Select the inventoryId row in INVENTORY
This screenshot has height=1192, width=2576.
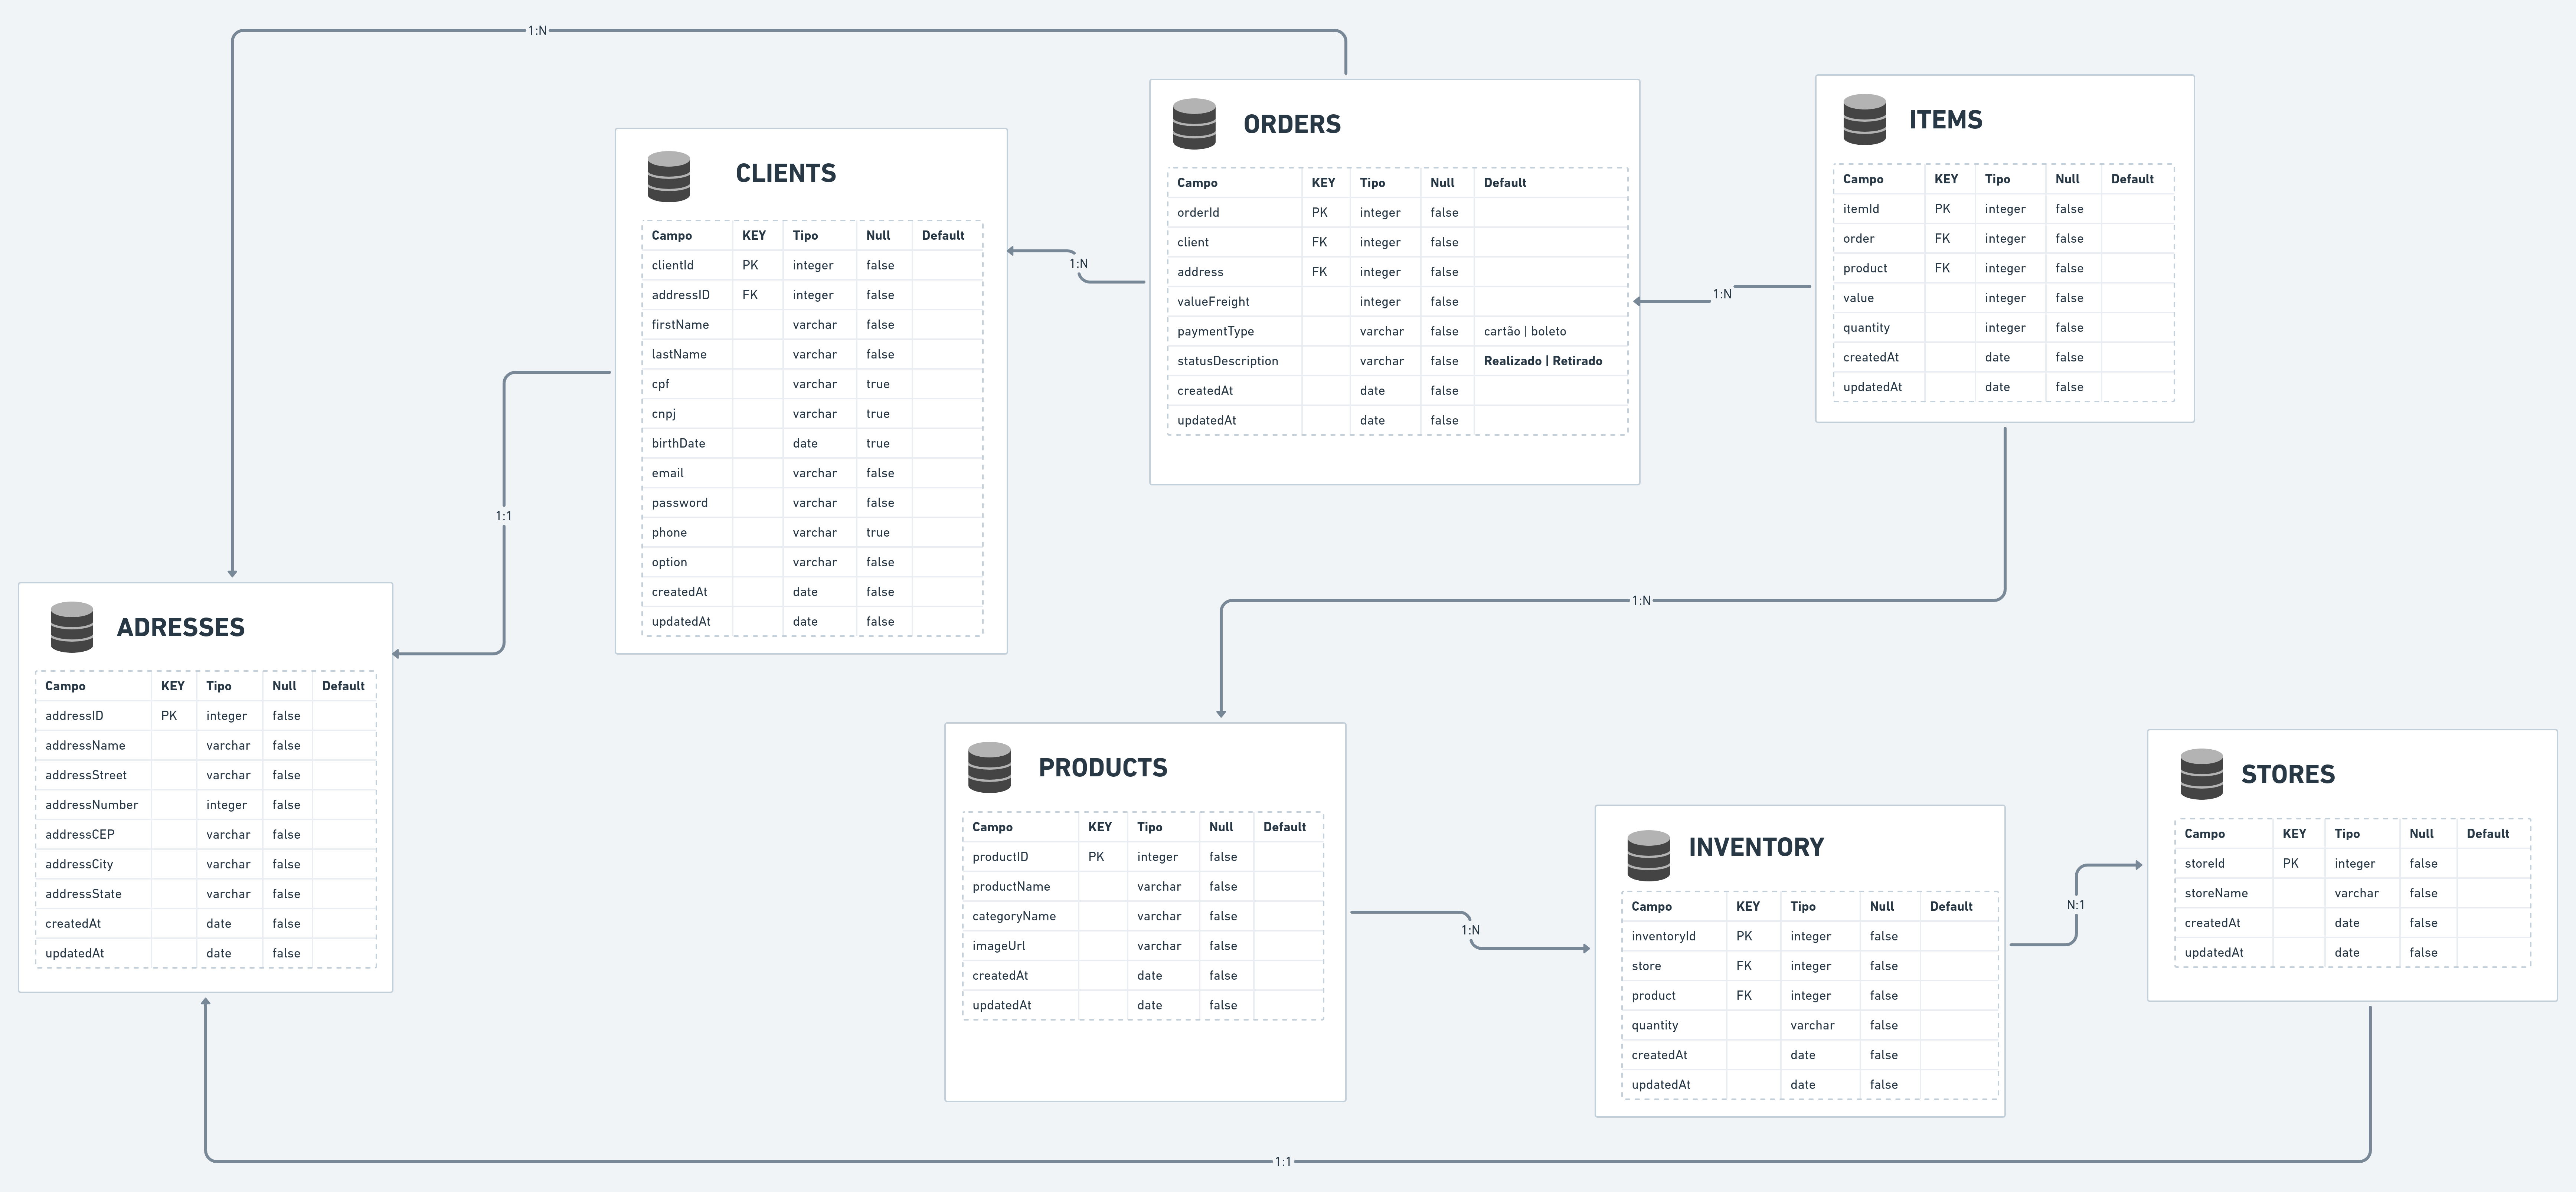pos(1663,936)
